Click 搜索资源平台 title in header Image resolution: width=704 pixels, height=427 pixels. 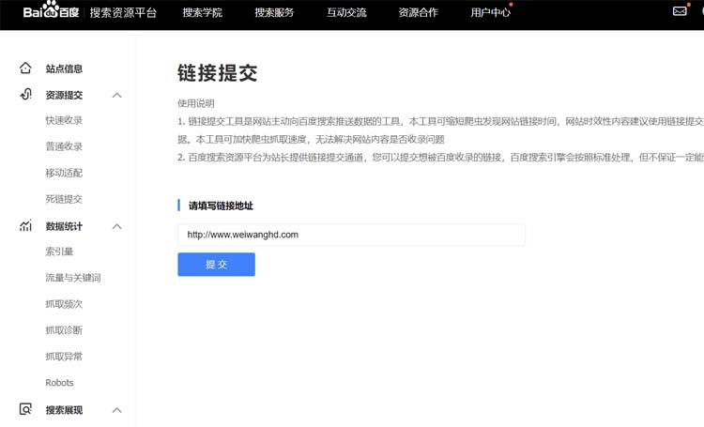[123, 12]
